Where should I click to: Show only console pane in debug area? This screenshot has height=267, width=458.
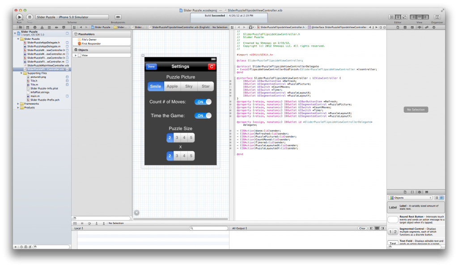(383, 228)
